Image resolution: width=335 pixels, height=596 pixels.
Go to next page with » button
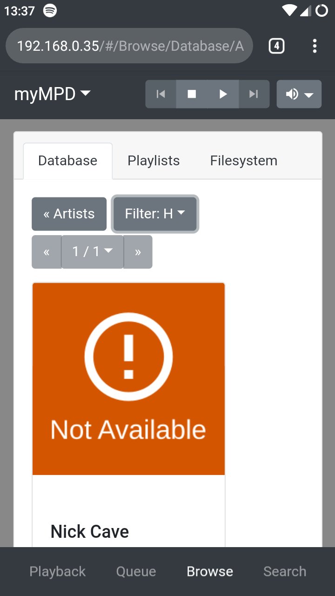tap(138, 252)
